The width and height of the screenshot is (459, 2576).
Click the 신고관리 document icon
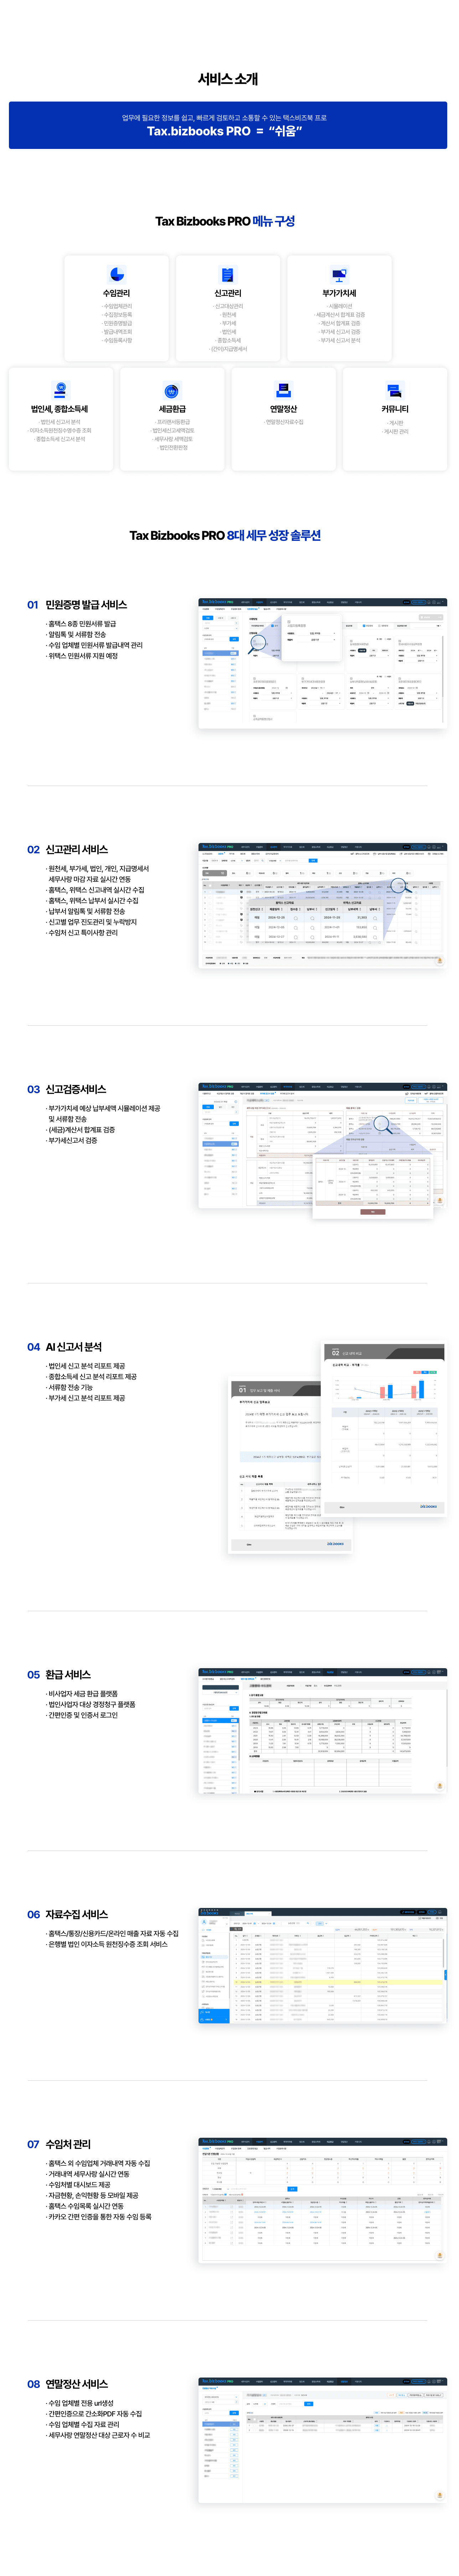point(228,274)
